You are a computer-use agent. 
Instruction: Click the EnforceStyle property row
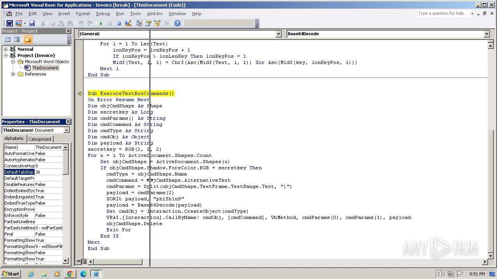click(33, 215)
